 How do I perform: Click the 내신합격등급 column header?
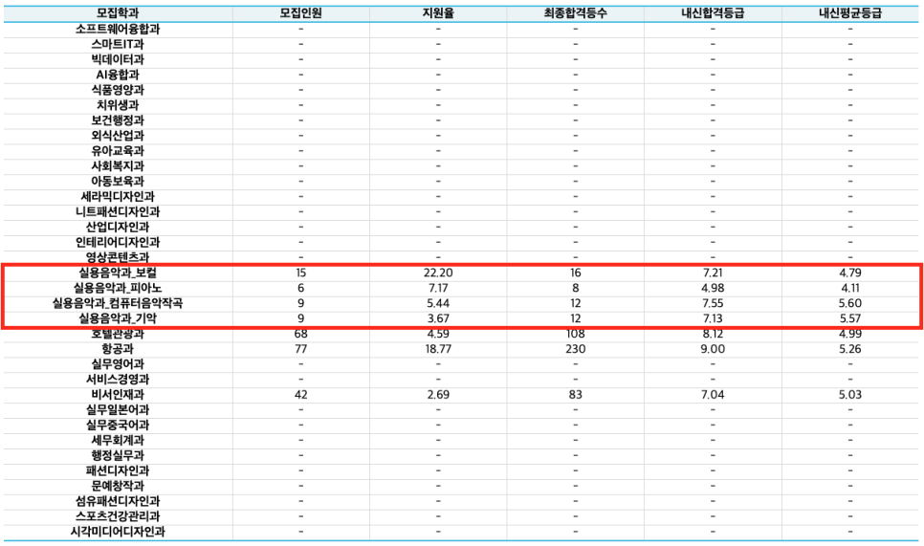pos(713,13)
